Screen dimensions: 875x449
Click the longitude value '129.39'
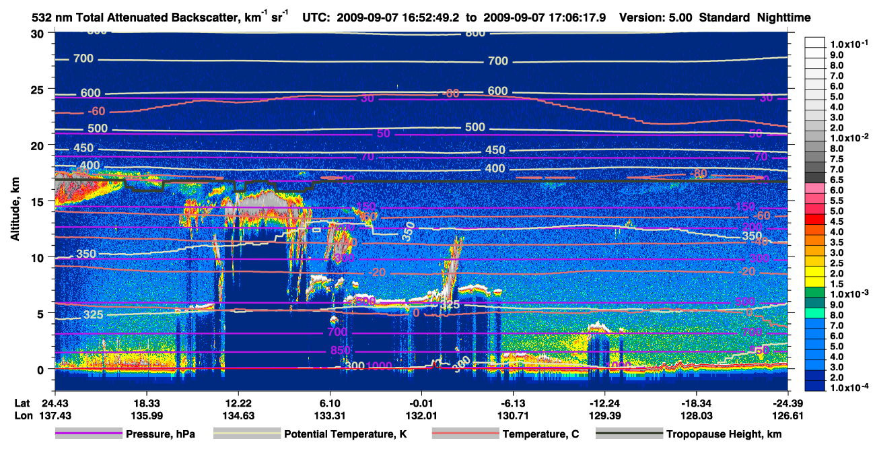(604, 415)
